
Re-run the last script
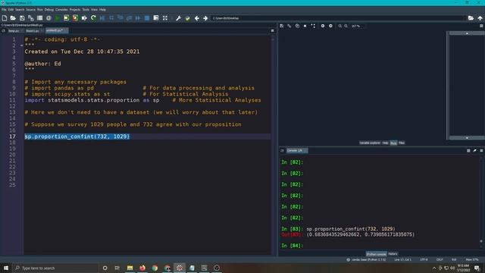(93, 18)
